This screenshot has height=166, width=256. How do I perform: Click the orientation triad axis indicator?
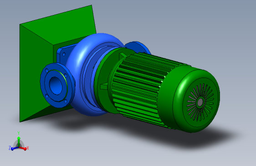pyautogui.click(x=19, y=141)
